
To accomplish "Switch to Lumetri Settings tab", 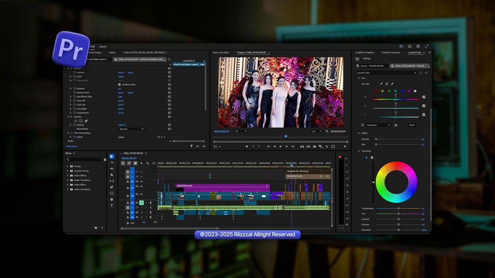I will 367,58.
